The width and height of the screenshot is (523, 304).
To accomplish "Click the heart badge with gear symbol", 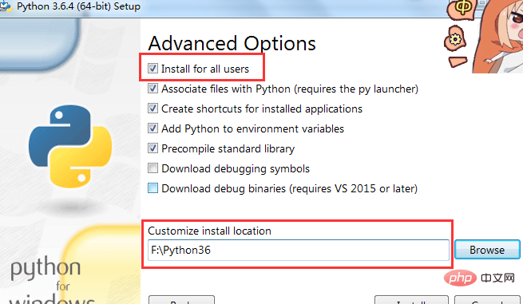I will click(x=454, y=38).
